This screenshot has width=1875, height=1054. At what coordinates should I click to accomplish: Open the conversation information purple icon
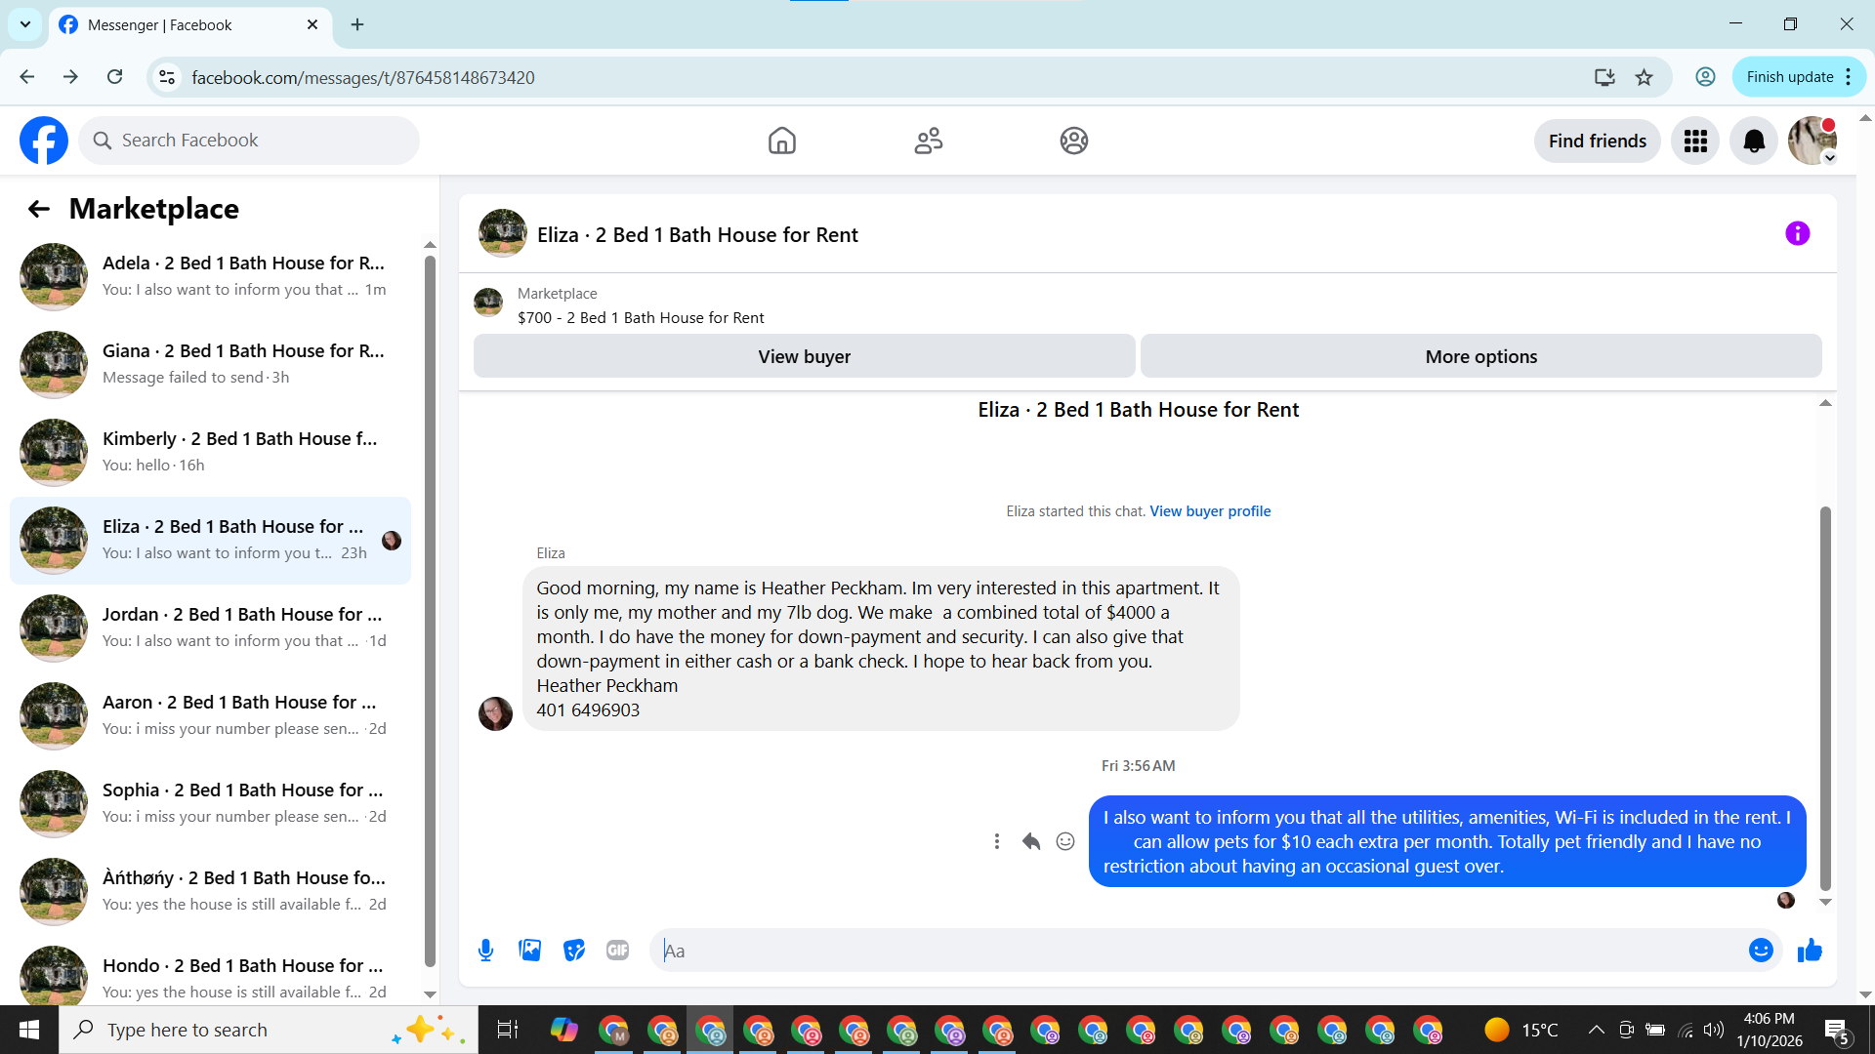[1797, 233]
